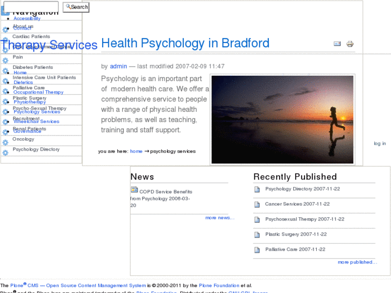Open Psychology Directory in the navigation list
The height and width of the screenshot is (293, 391).
point(36,149)
